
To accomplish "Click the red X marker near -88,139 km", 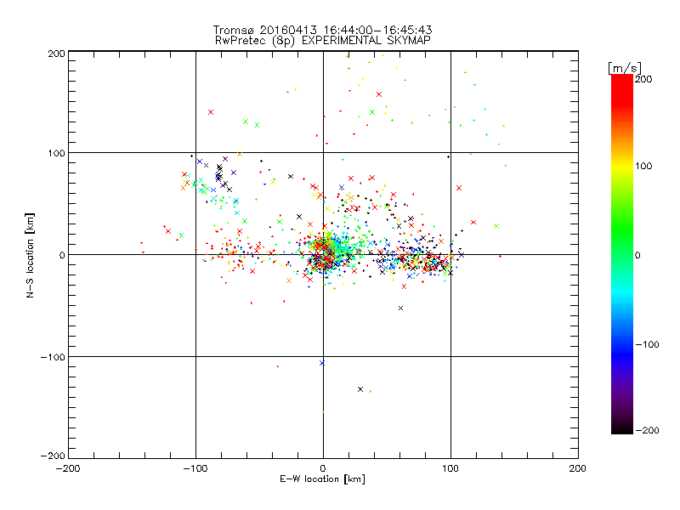I will coord(211,112).
